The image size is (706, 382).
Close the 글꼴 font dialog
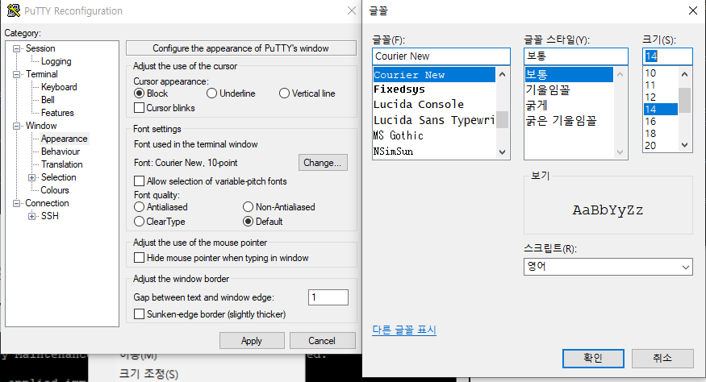click(693, 10)
